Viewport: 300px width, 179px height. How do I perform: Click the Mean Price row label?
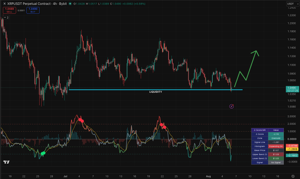259,150
